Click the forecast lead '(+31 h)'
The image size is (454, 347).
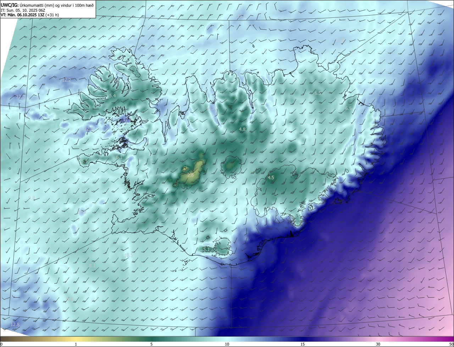52,15
